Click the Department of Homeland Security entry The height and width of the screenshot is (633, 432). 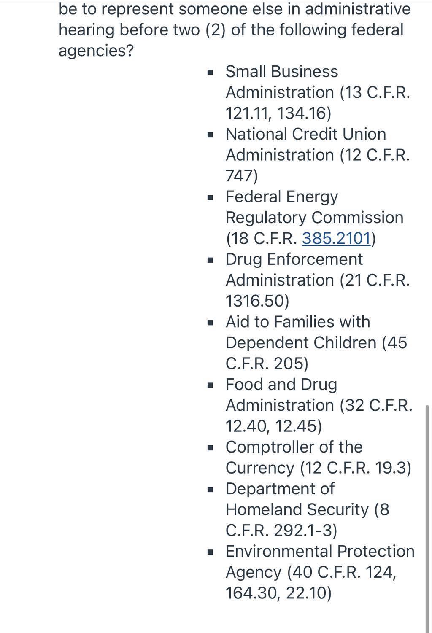(x=308, y=509)
